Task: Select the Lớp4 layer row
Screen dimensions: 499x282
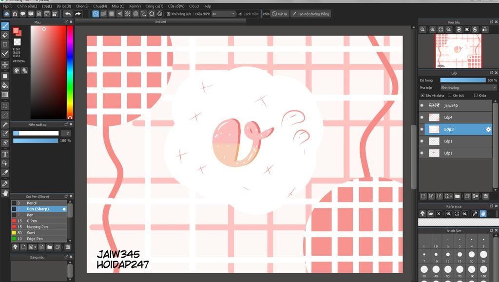Action: click(x=456, y=117)
